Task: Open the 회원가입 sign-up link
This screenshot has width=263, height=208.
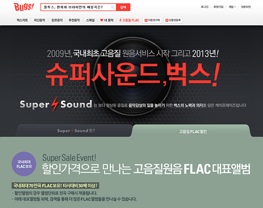Action: point(218,7)
